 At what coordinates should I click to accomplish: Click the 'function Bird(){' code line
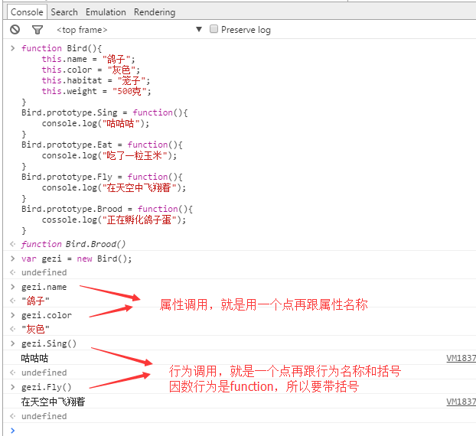tap(62, 48)
